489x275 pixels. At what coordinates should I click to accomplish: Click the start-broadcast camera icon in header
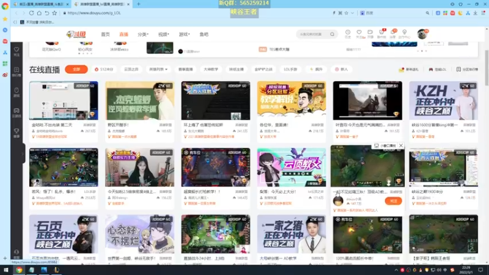coord(370,34)
